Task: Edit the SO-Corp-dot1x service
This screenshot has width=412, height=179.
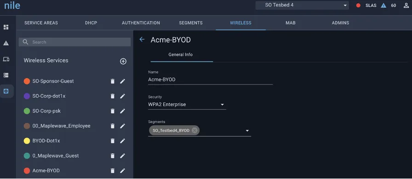Action: click(x=122, y=96)
